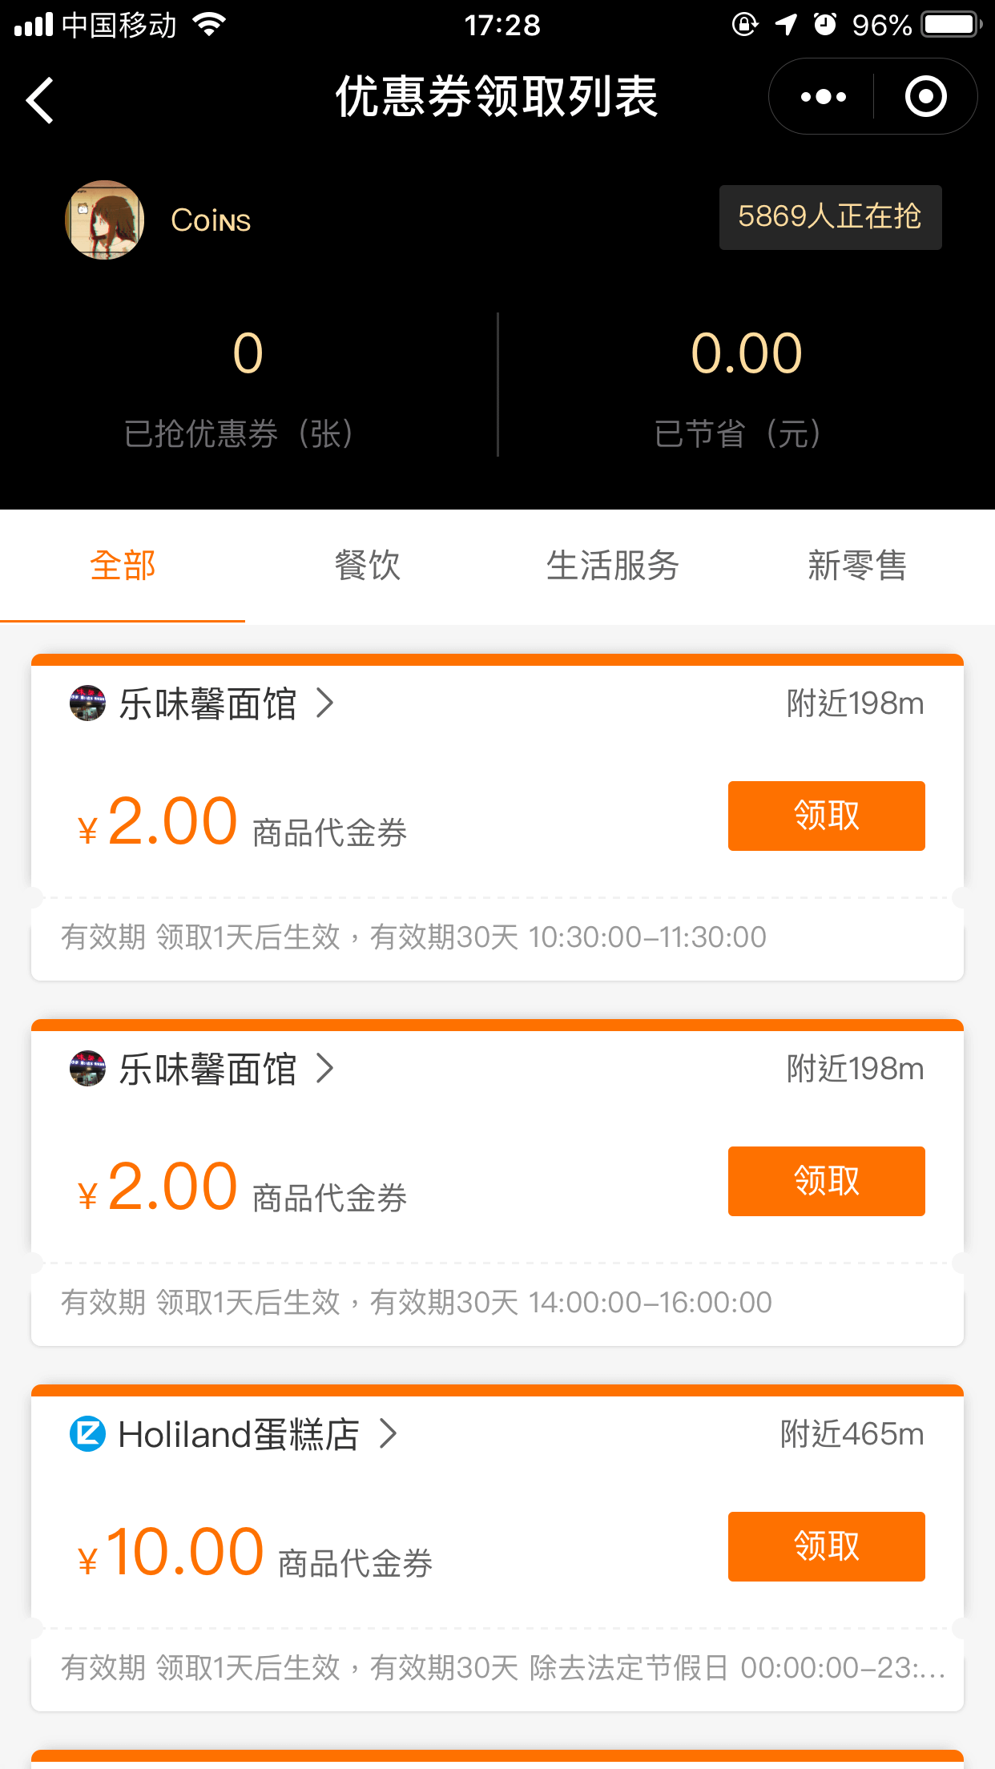Viewport: 995px width, 1769px height.
Task: Tap second 乐味馨面馆 shop logo icon
Action: point(87,1069)
